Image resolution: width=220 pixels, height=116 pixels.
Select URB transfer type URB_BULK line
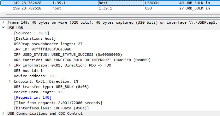point(51,87)
